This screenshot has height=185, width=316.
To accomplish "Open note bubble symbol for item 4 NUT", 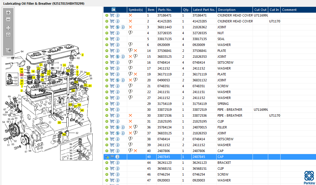I will [x=130, y=33].
